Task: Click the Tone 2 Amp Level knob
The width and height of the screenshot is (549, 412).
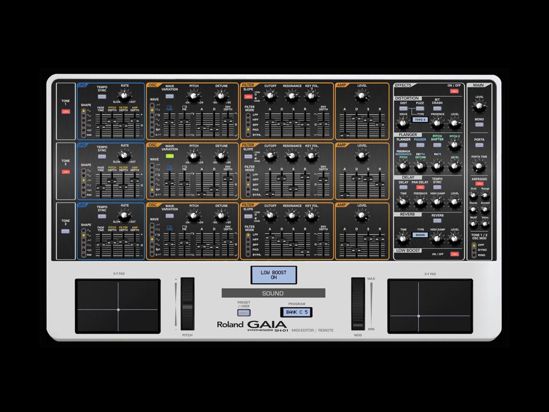Action: coord(362,156)
